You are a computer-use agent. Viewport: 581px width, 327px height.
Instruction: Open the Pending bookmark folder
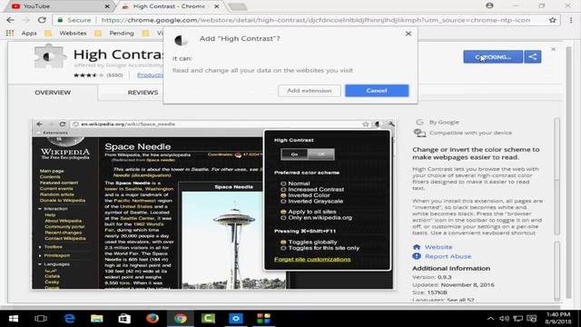[x=114, y=33]
